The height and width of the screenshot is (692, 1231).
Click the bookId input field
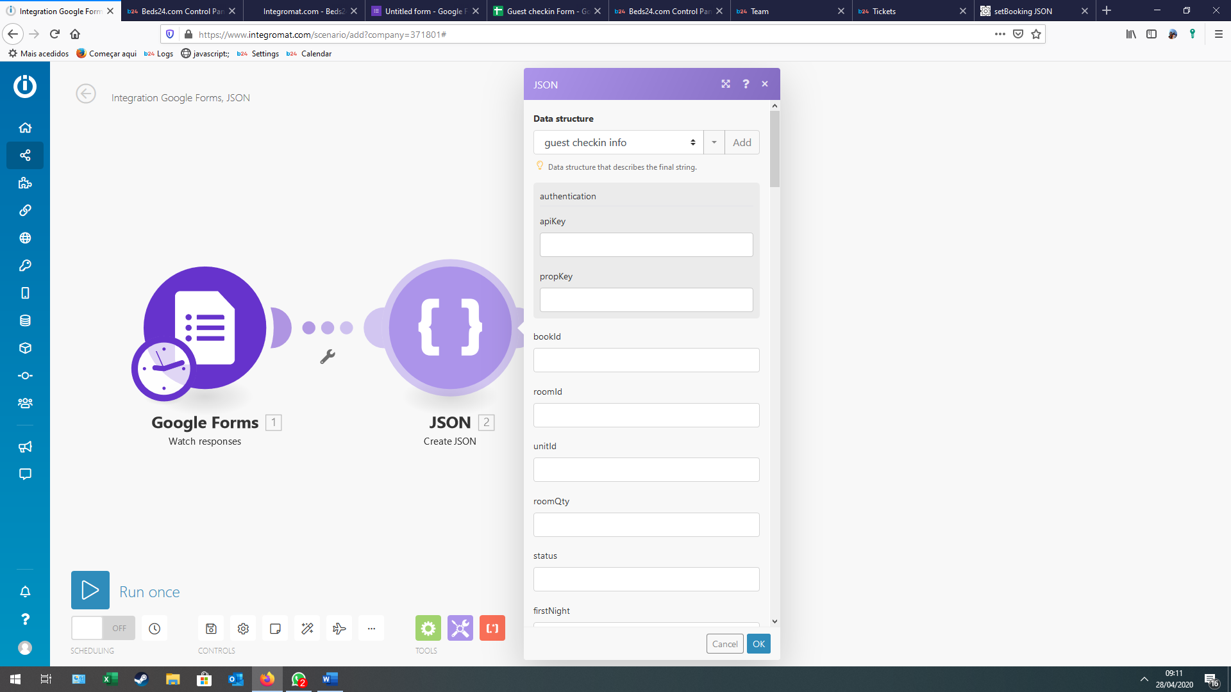646,360
